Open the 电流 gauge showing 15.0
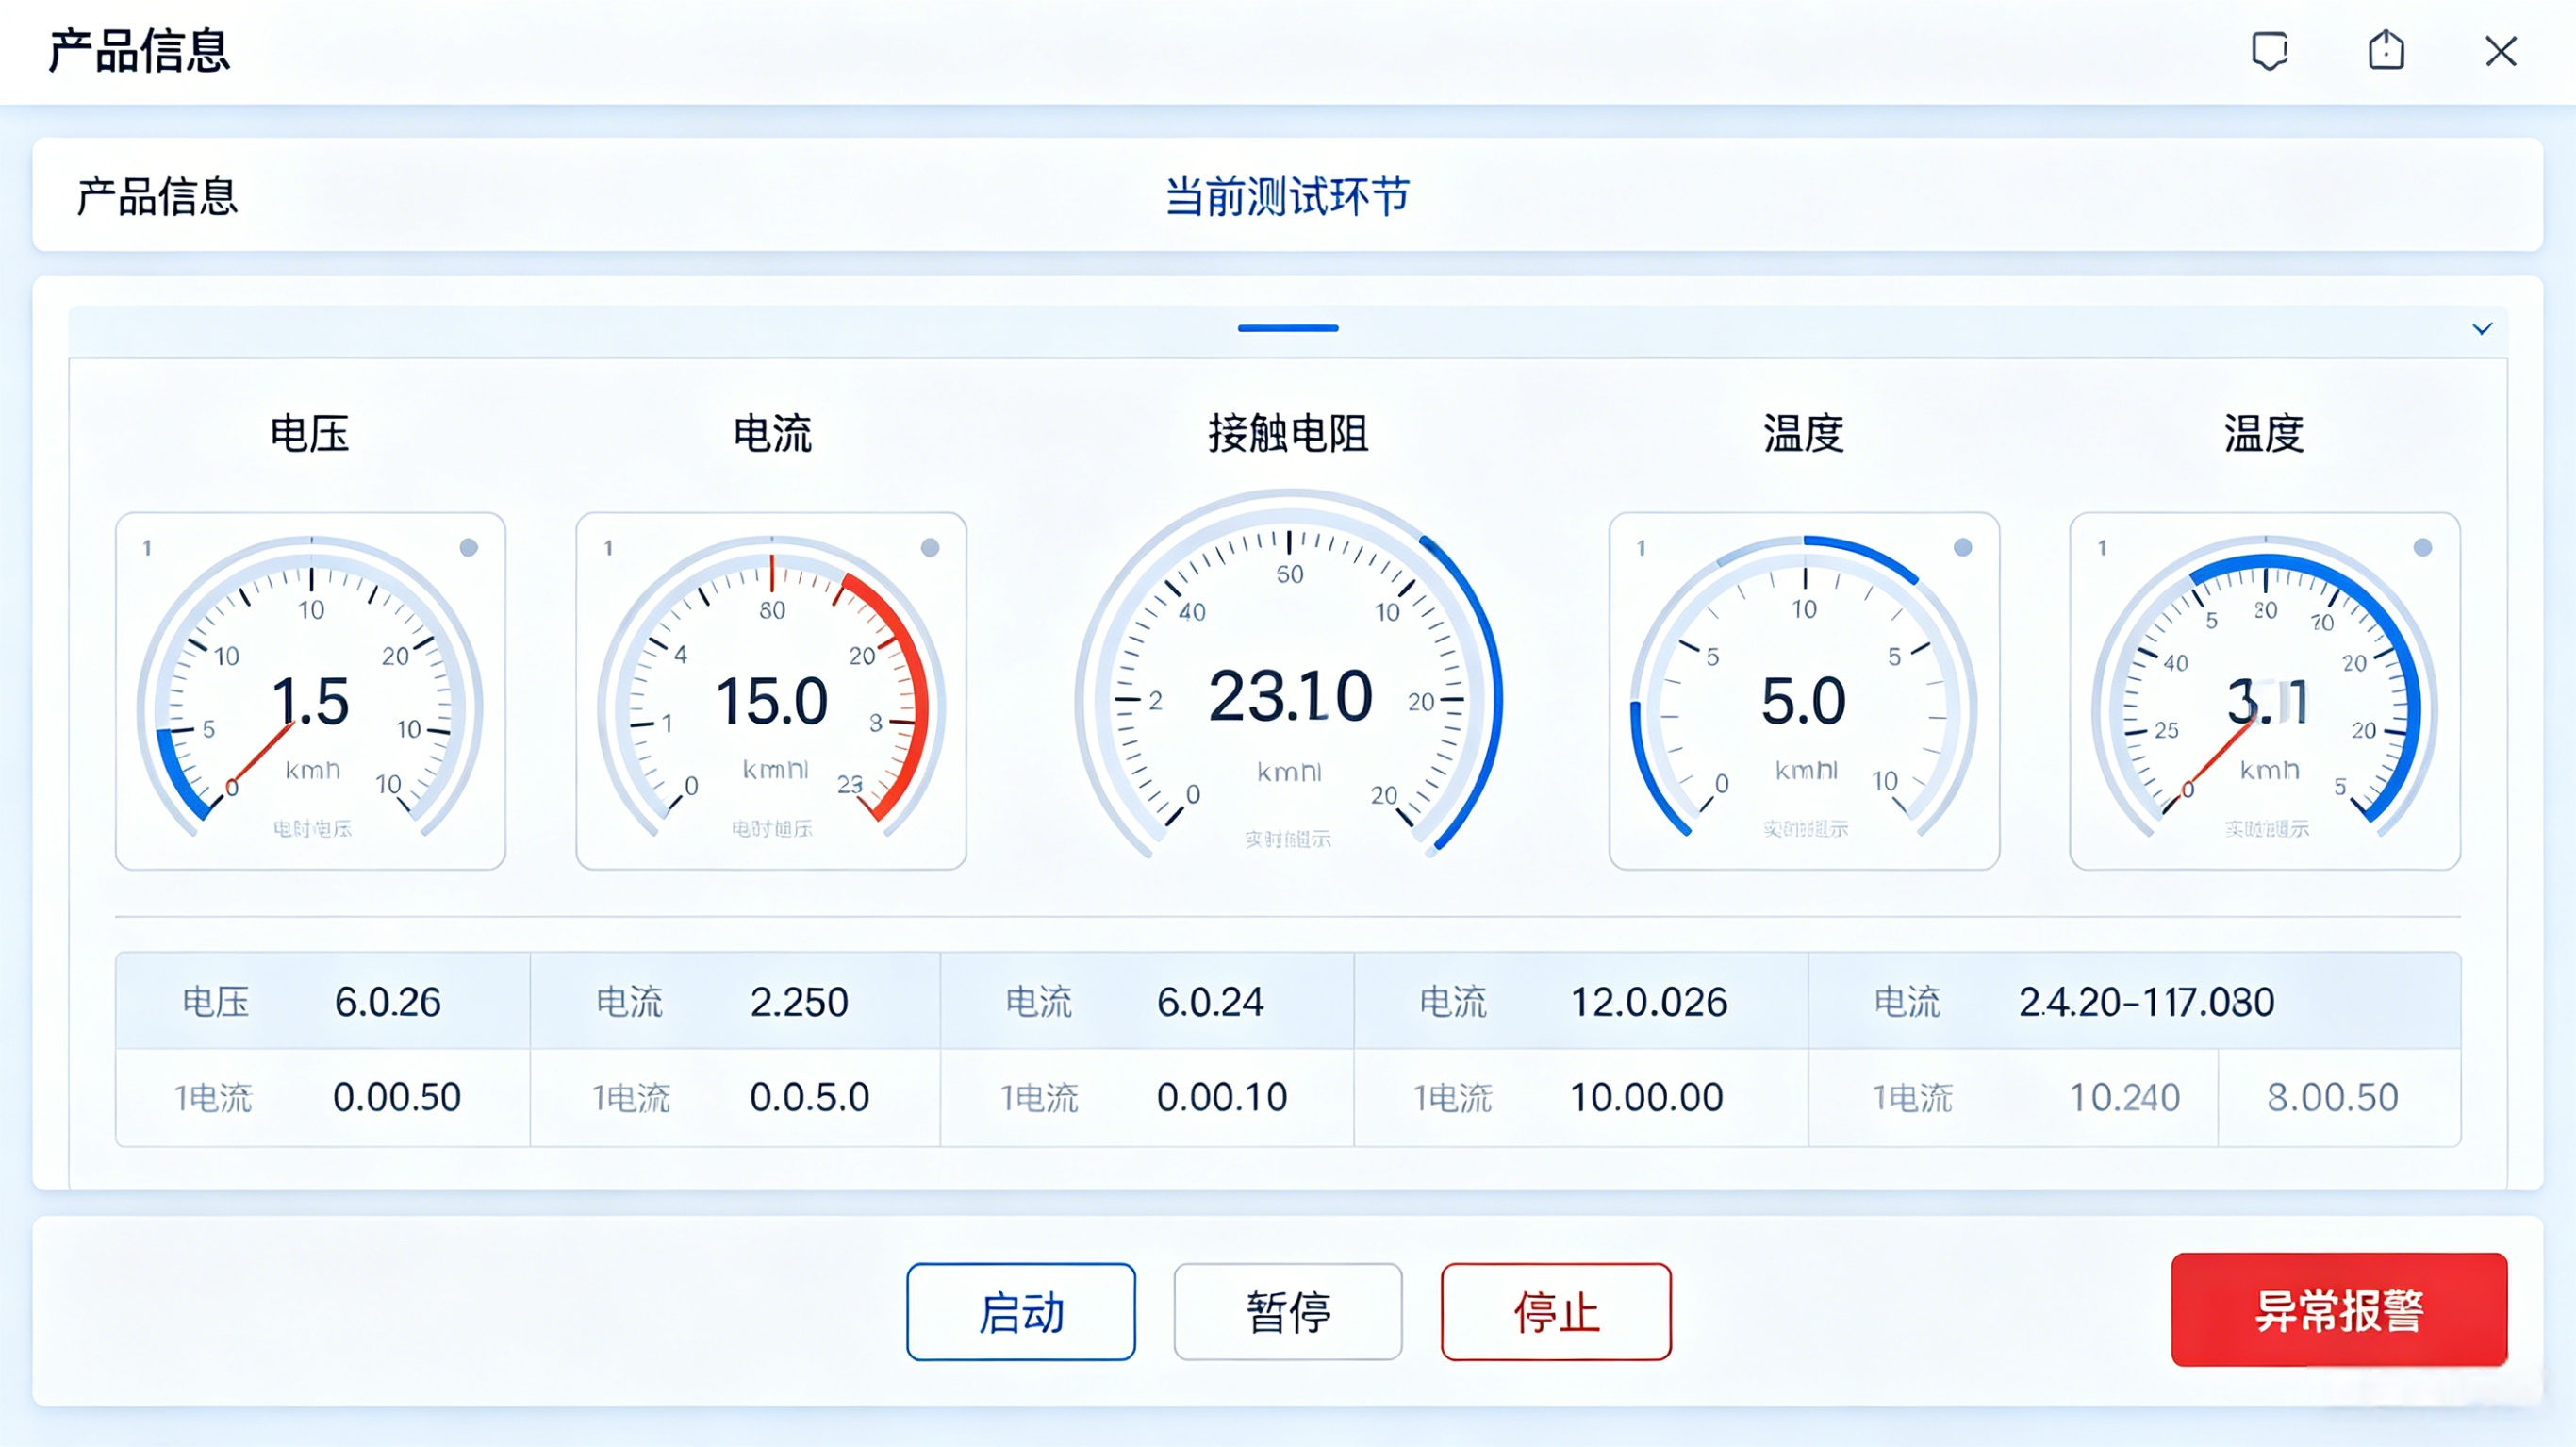The image size is (2576, 1447). tap(771, 690)
